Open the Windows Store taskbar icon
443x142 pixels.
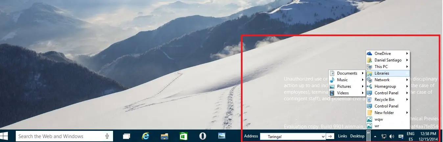[184, 136]
